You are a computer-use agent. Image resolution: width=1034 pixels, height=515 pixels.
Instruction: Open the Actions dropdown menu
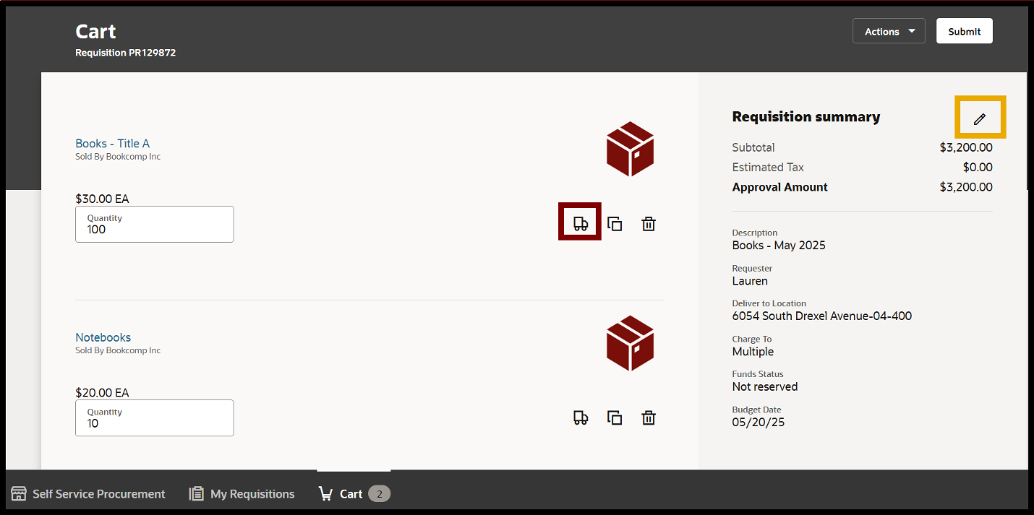click(889, 31)
